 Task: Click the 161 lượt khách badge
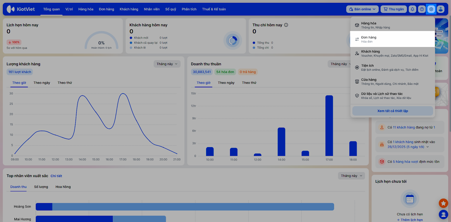click(x=20, y=72)
